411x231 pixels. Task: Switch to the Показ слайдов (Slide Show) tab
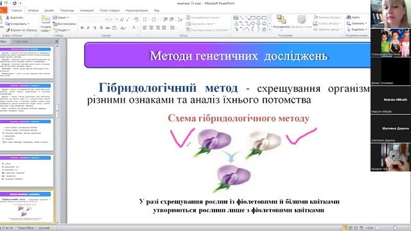point(109,10)
